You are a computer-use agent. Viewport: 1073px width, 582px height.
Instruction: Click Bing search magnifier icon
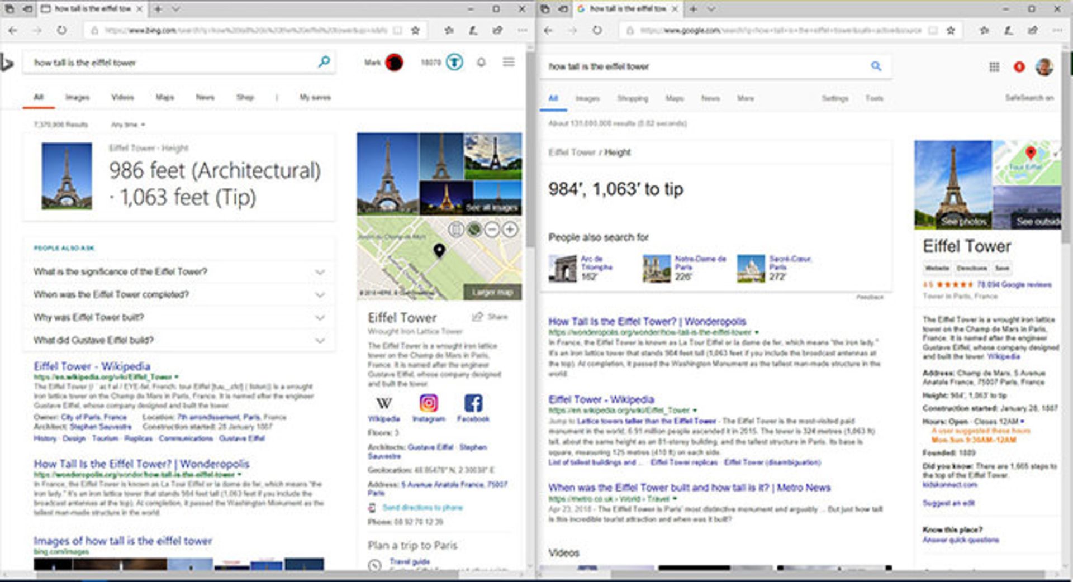click(324, 62)
